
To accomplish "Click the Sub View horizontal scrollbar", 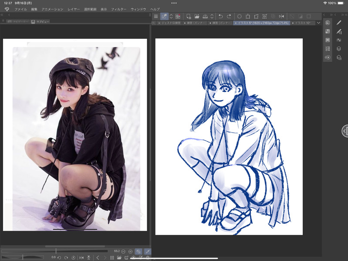I will point(75,246).
